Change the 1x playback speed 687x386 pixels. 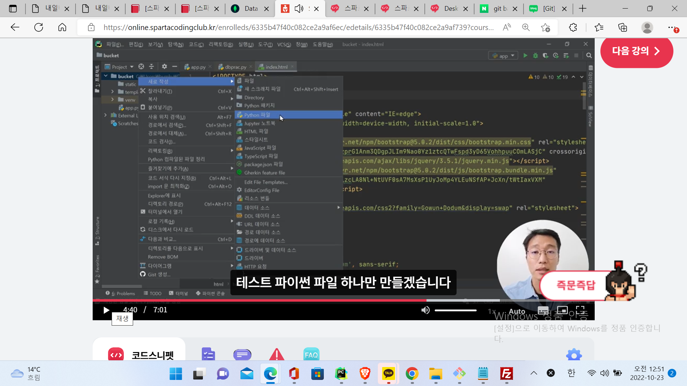492,311
